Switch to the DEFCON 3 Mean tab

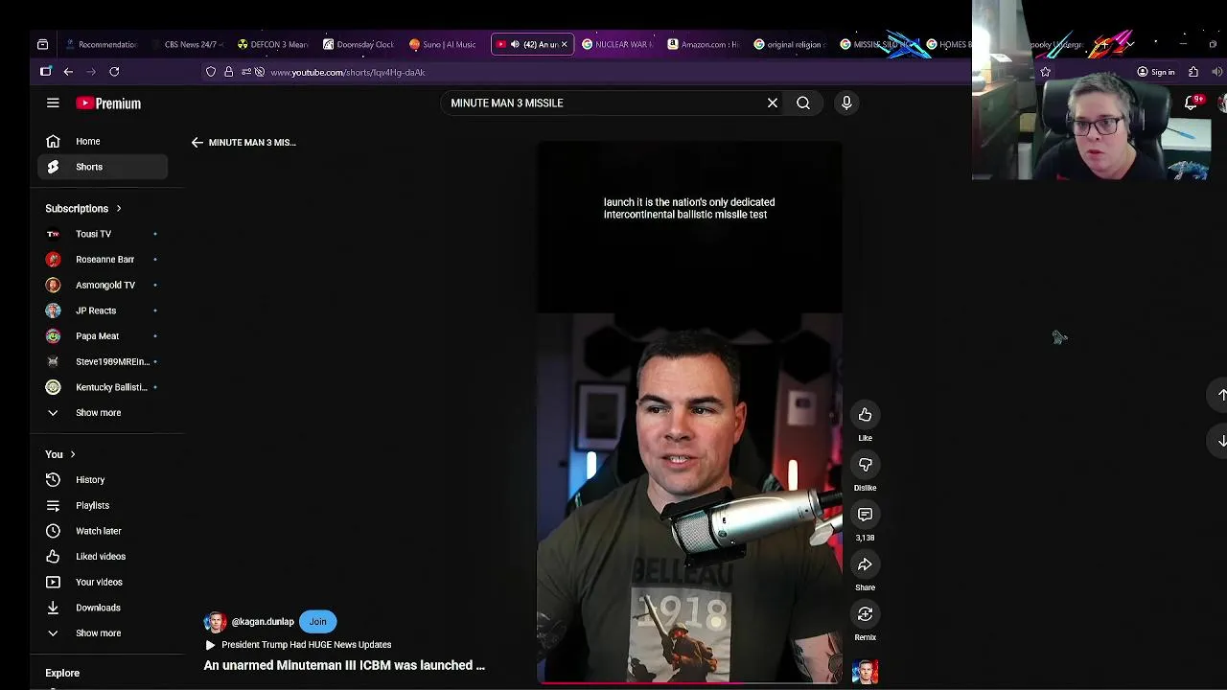tap(273, 44)
